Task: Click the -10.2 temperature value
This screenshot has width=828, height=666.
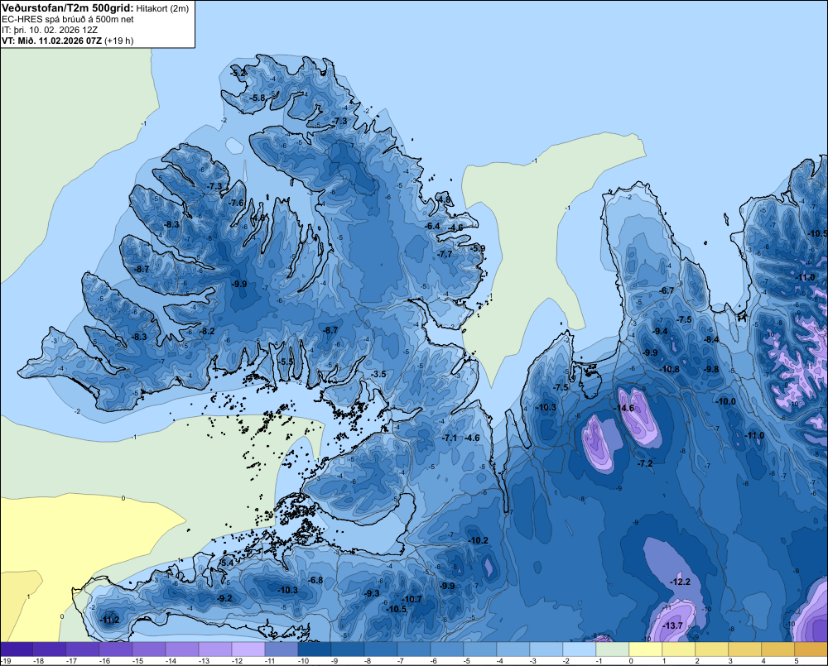Action: click(x=479, y=540)
